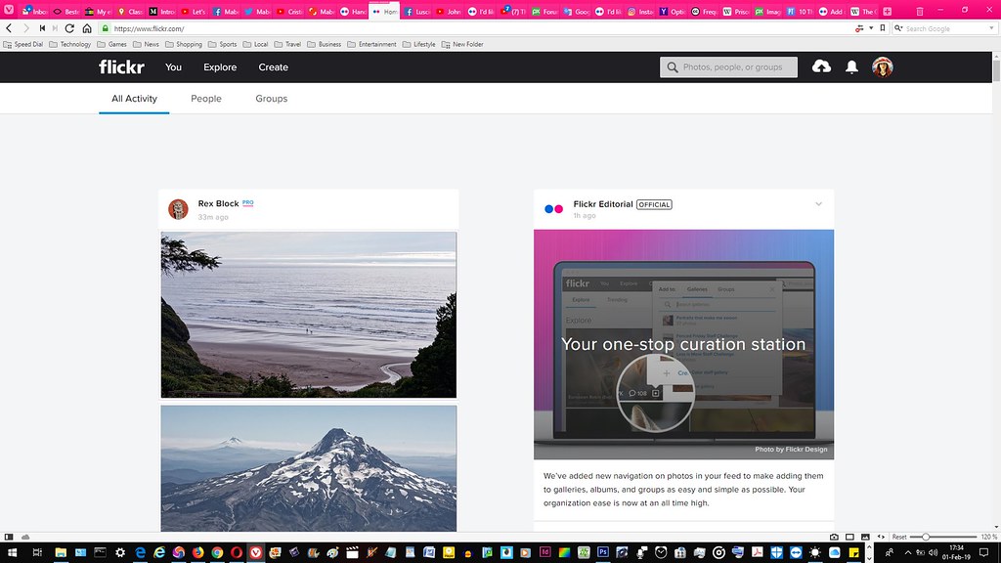Open the user profile avatar menu

[882, 66]
